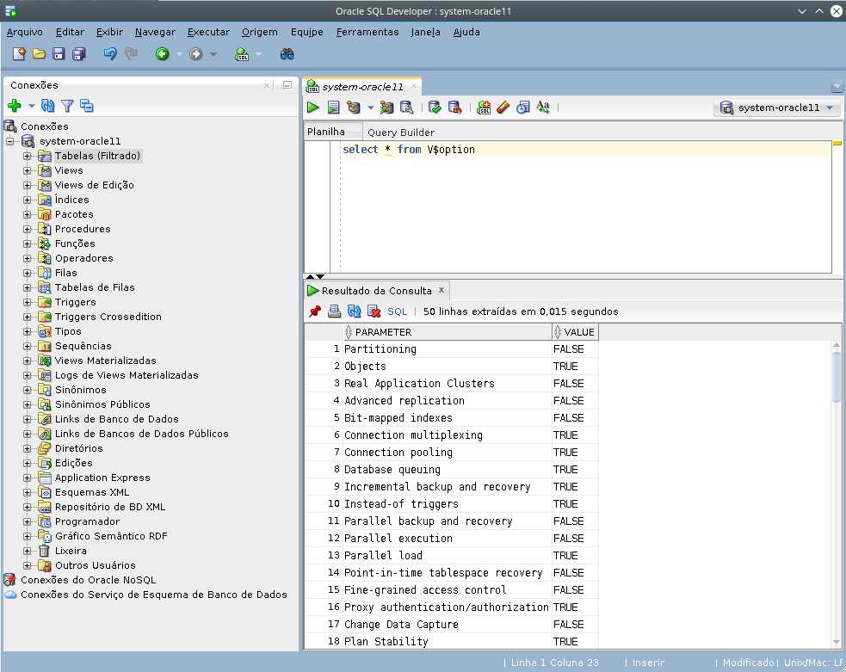Open the Back history dropdown arrow
The image size is (846, 672).
tap(179, 54)
